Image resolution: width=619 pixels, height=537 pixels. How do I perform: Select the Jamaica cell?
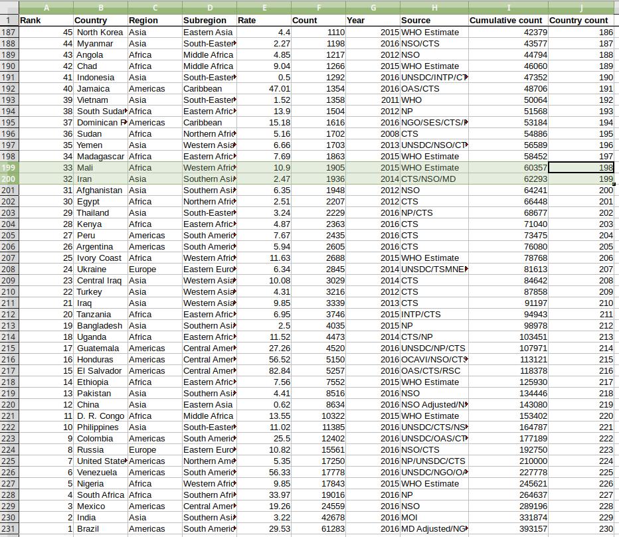tap(101, 89)
